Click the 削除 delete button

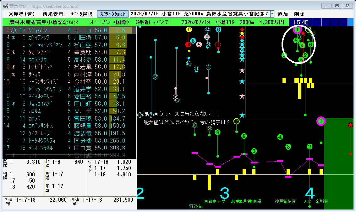click(299, 14)
